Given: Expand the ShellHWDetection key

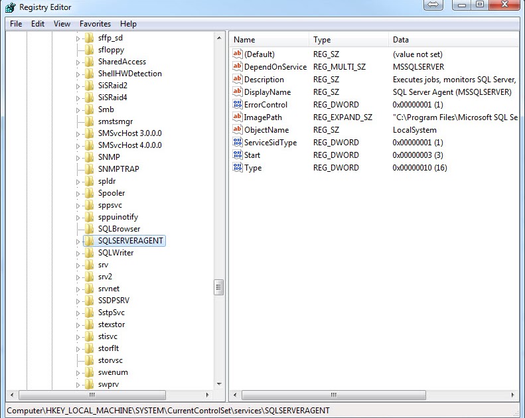Looking at the screenshot, I should coord(78,74).
